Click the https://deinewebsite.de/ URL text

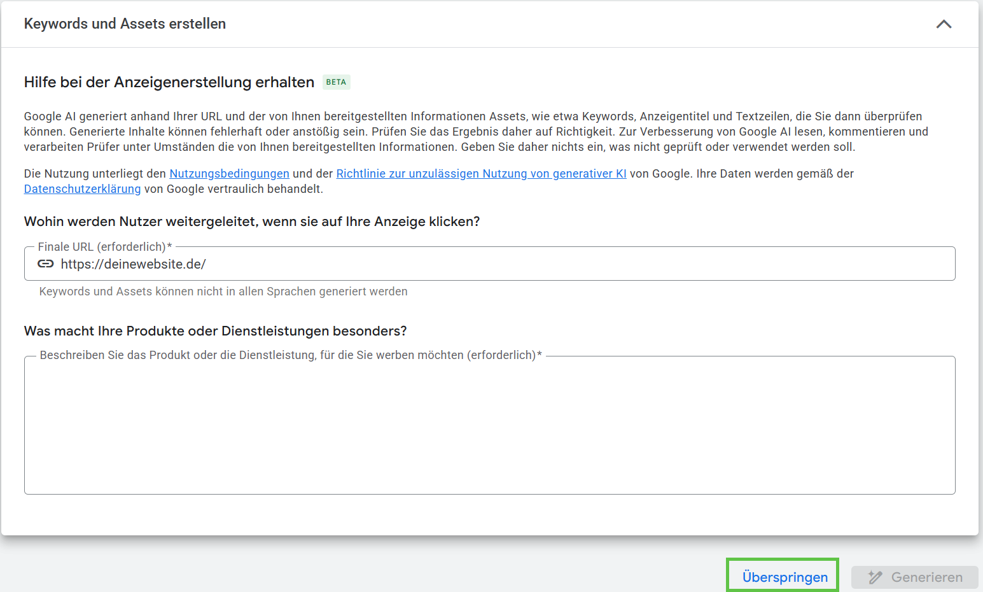[134, 264]
